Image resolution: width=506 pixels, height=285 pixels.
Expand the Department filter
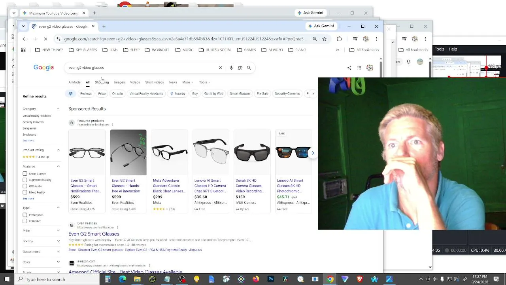tap(58, 251)
